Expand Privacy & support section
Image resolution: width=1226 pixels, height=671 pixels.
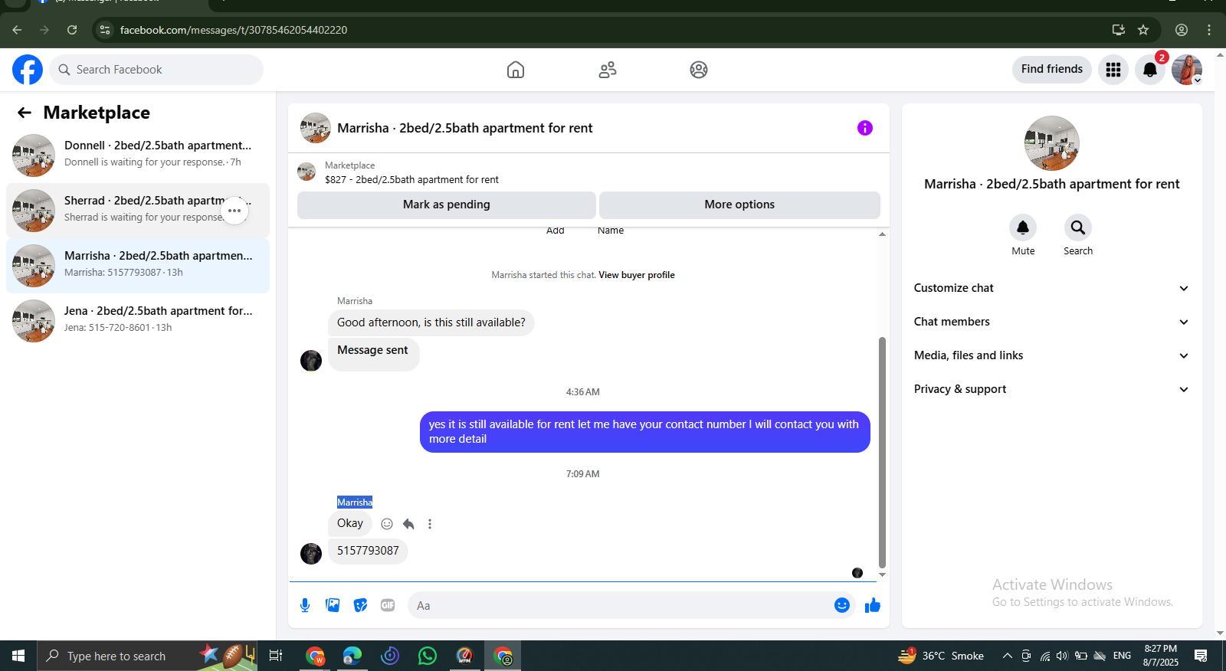(x=1051, y=389)
